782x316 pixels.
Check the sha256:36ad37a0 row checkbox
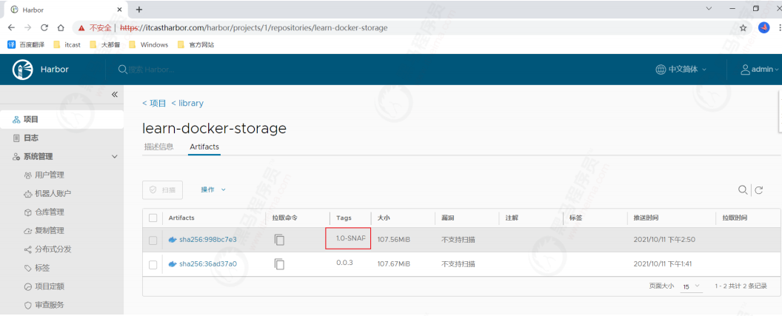click(x=153, y=265)
